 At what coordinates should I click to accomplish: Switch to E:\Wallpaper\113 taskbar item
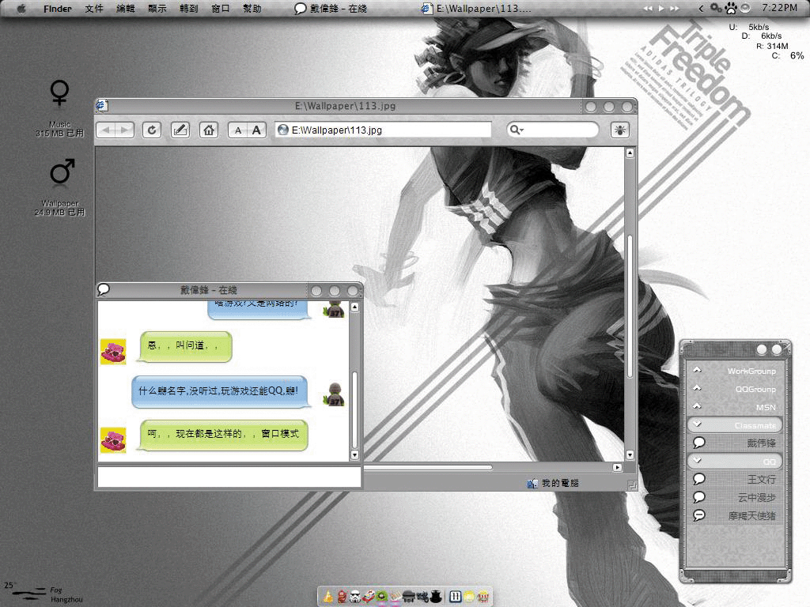click(x=477, y=9)
